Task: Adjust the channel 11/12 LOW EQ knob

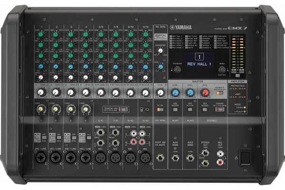Action: pos(146,56)
